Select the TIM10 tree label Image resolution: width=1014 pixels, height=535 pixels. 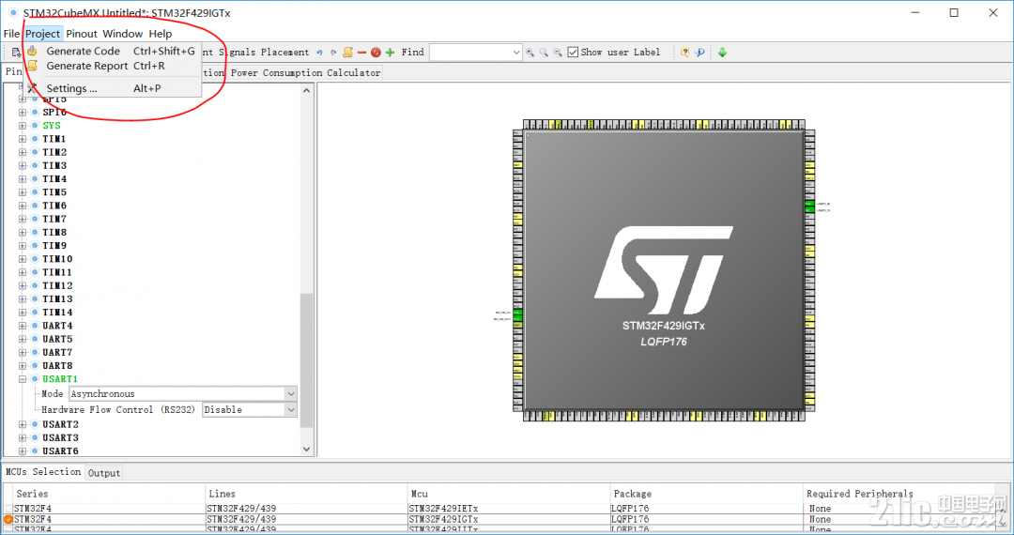pos(57,259)
